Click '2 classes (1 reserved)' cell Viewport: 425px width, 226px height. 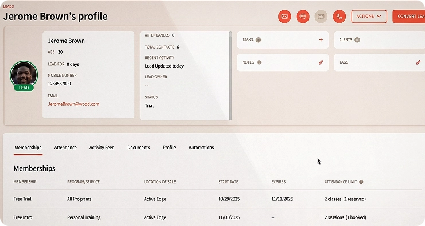click(x=345, y=199)
